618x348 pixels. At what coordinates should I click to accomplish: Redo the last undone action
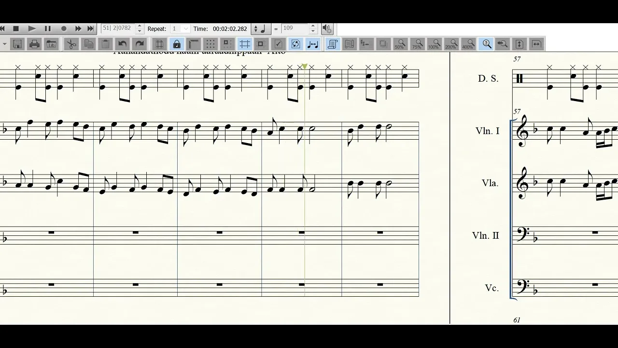pyautogui.click(x=140, y=44)
